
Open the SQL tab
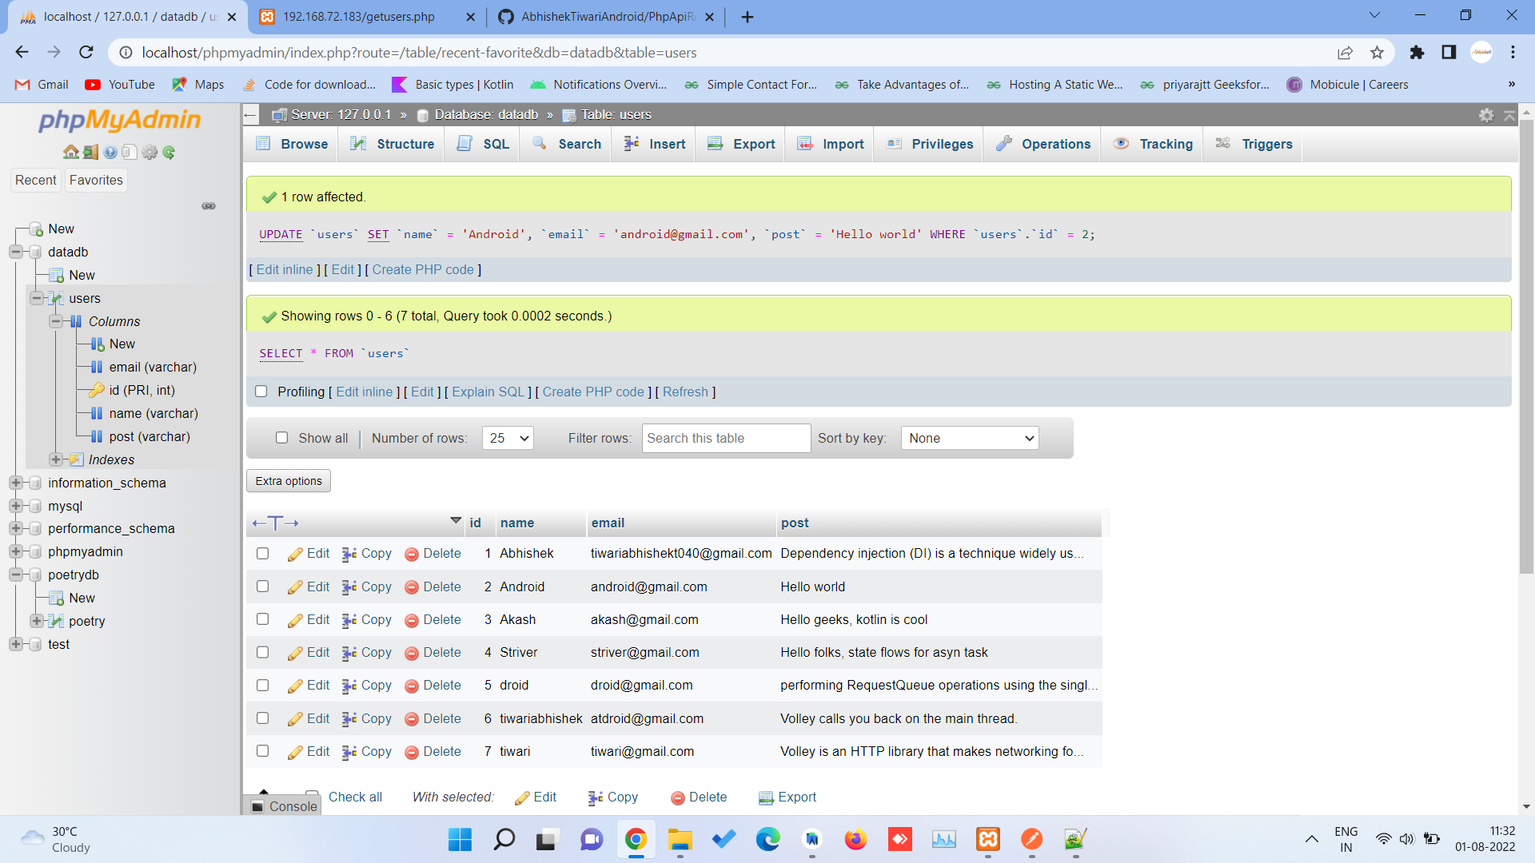click(482, 144)
